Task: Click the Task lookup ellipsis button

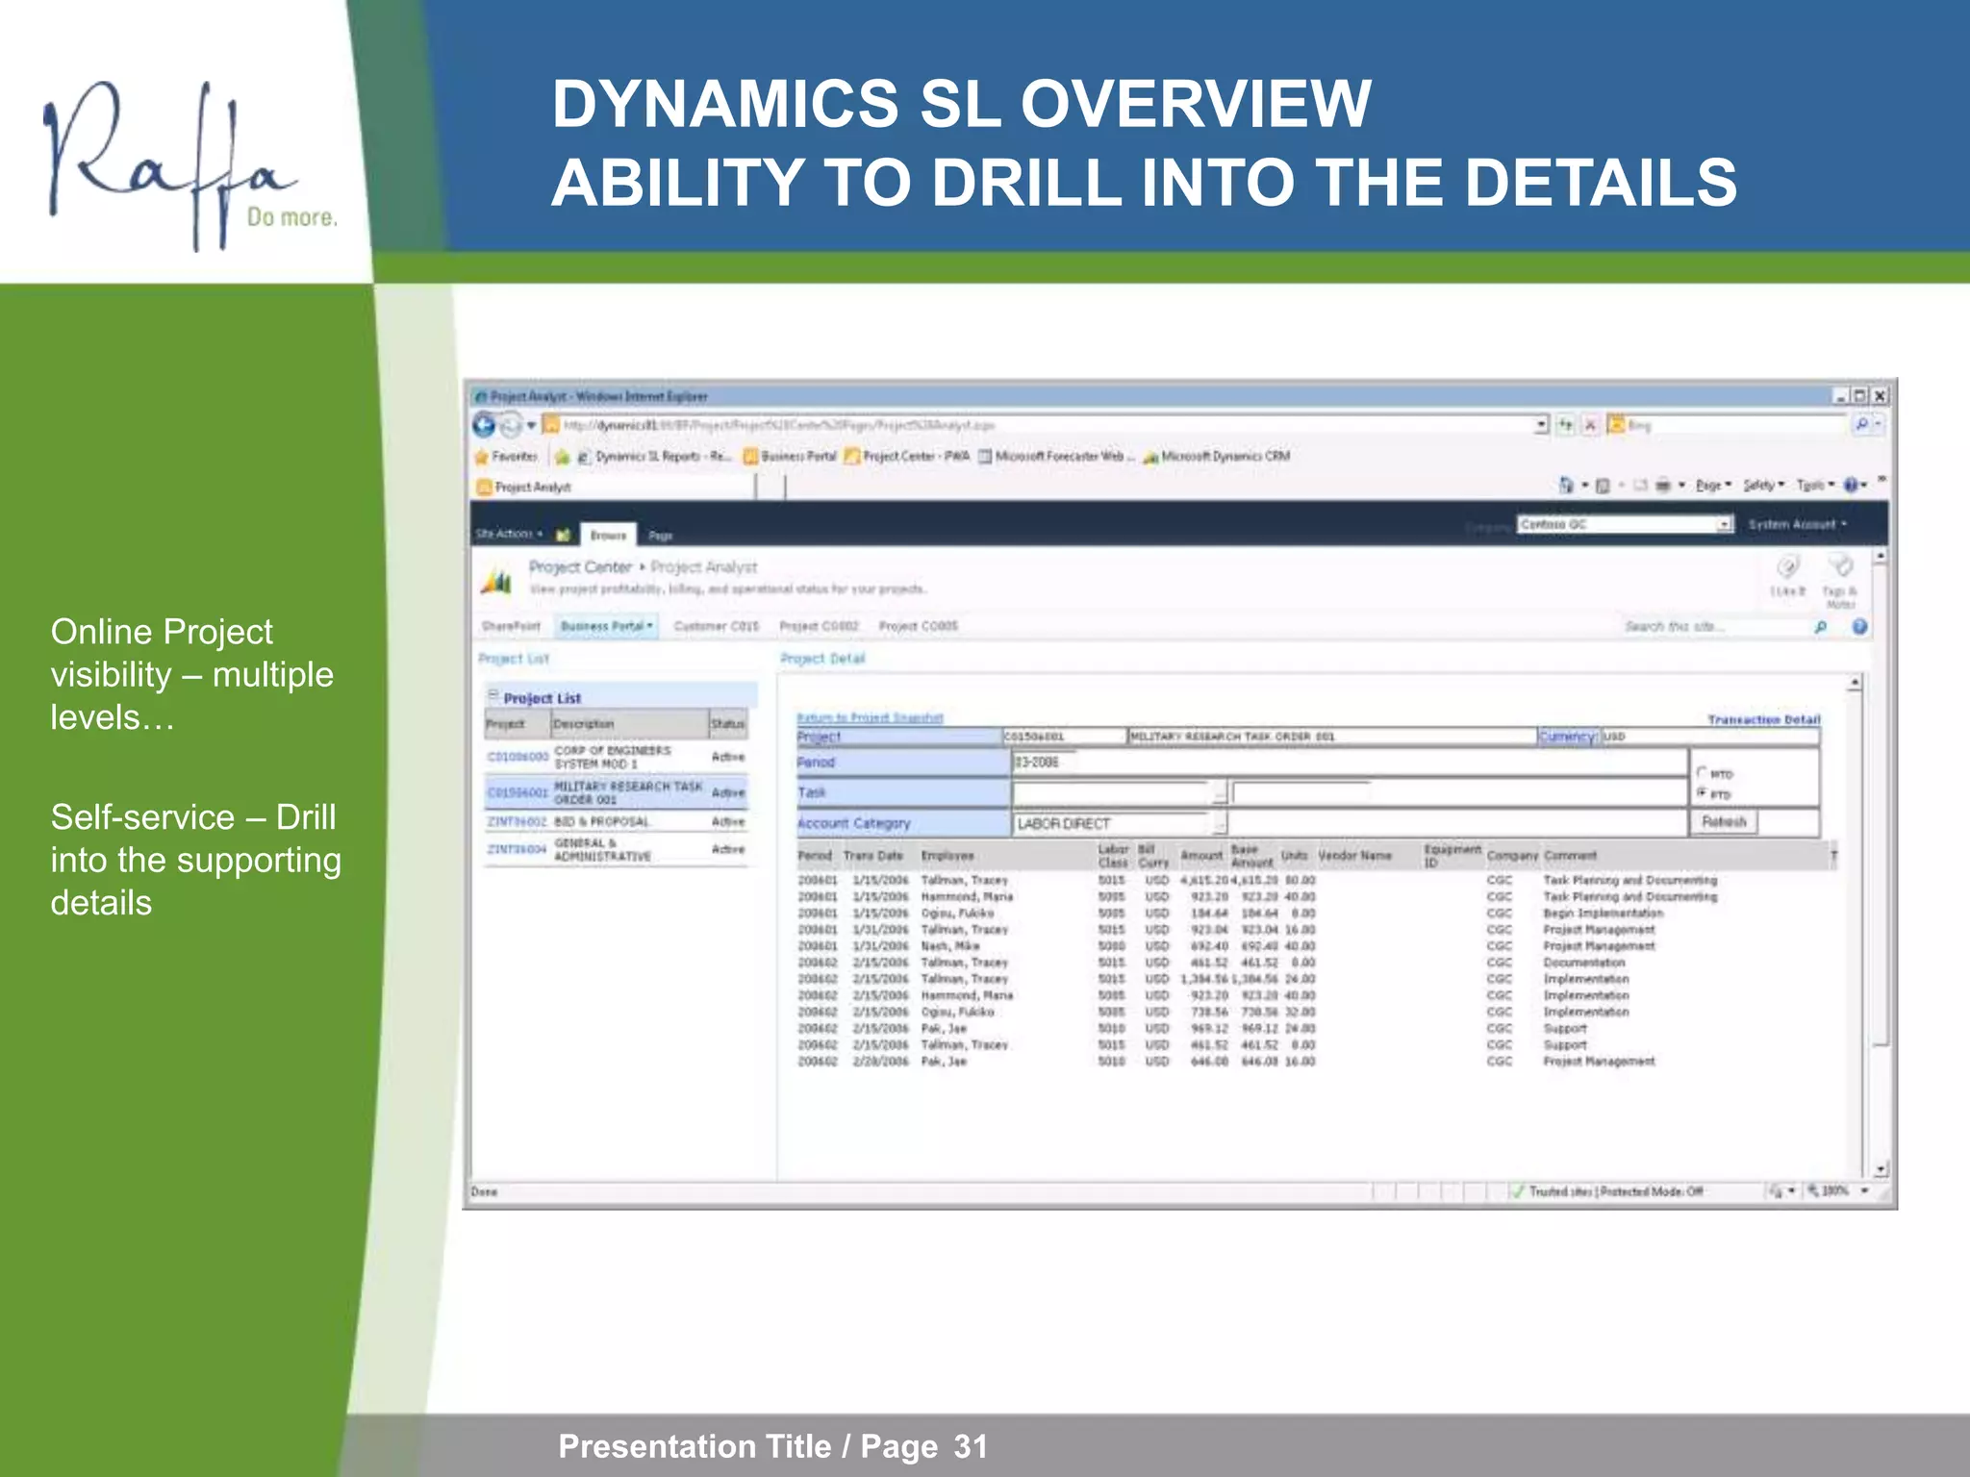Action: [1220, 793]
